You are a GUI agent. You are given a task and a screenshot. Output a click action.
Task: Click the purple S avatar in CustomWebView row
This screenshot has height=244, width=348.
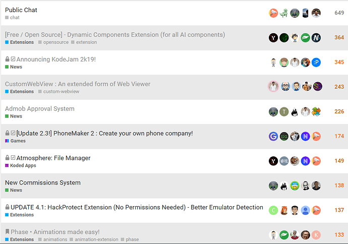click(318, 86)
